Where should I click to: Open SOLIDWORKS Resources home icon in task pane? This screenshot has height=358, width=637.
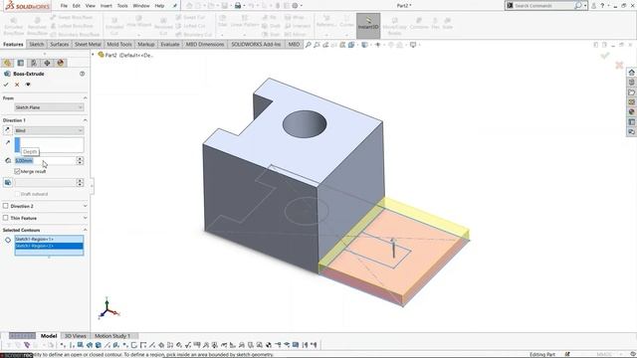click(631, 73)
